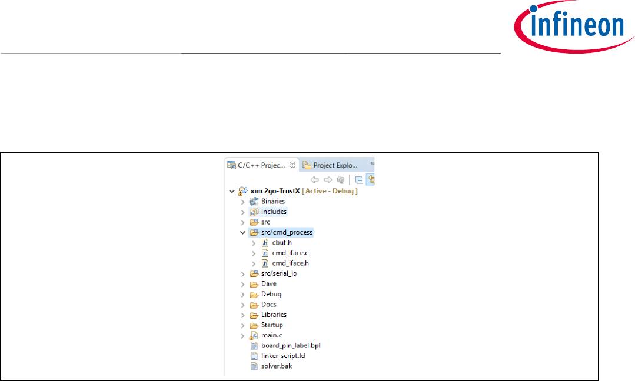This screenshot has width=635, height=381.
Task: Select the src/cmd_process label
Action: 287,233
